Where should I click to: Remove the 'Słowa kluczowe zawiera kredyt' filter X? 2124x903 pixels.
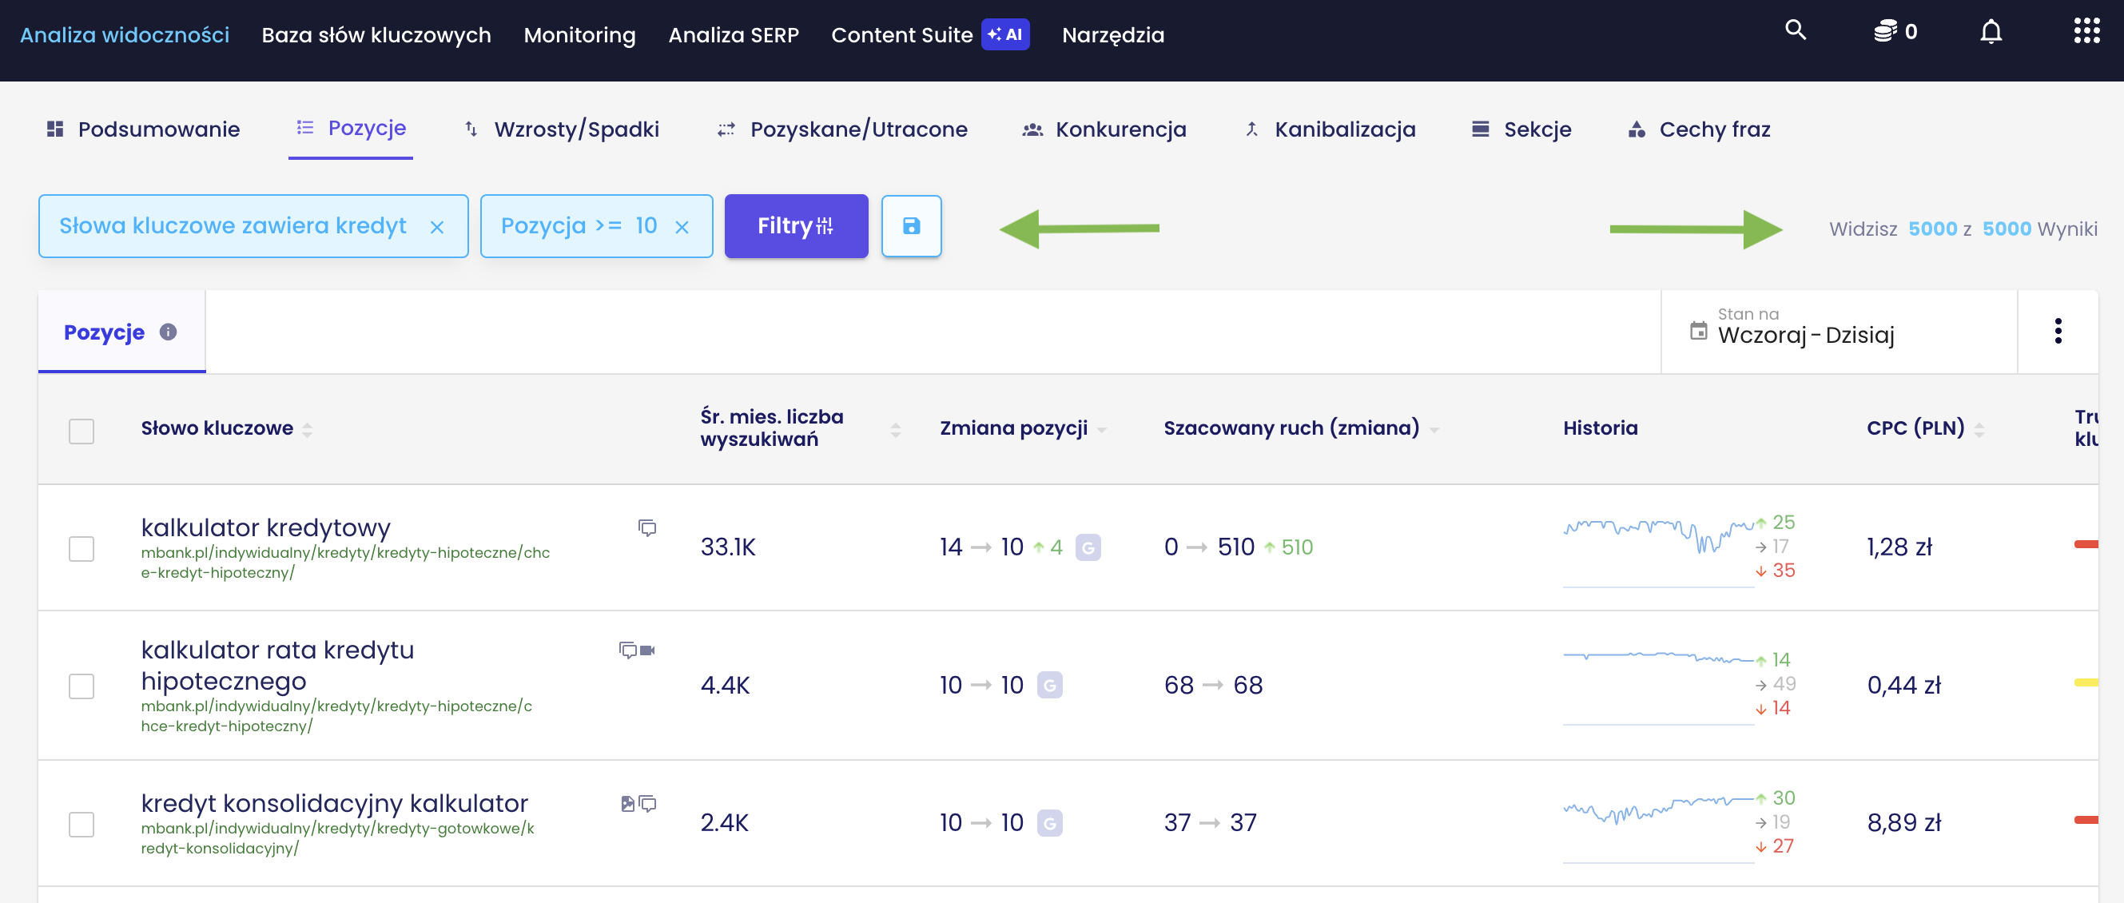click(437, 227)
